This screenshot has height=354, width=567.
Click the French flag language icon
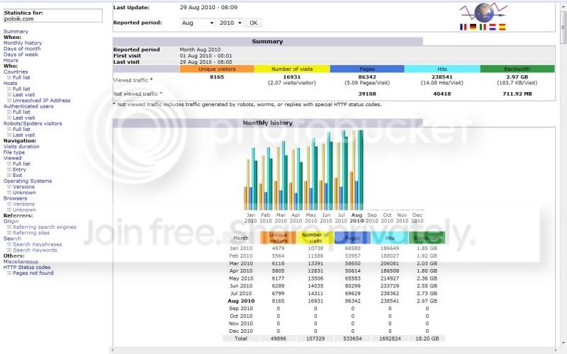coord(464,27)
